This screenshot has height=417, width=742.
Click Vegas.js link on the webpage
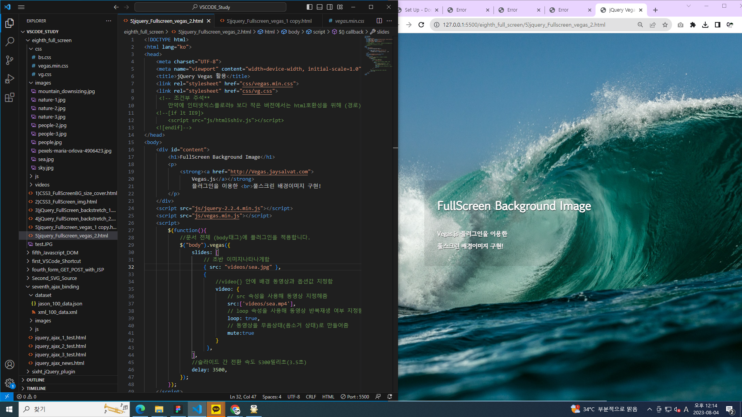(x=448, y=234)
